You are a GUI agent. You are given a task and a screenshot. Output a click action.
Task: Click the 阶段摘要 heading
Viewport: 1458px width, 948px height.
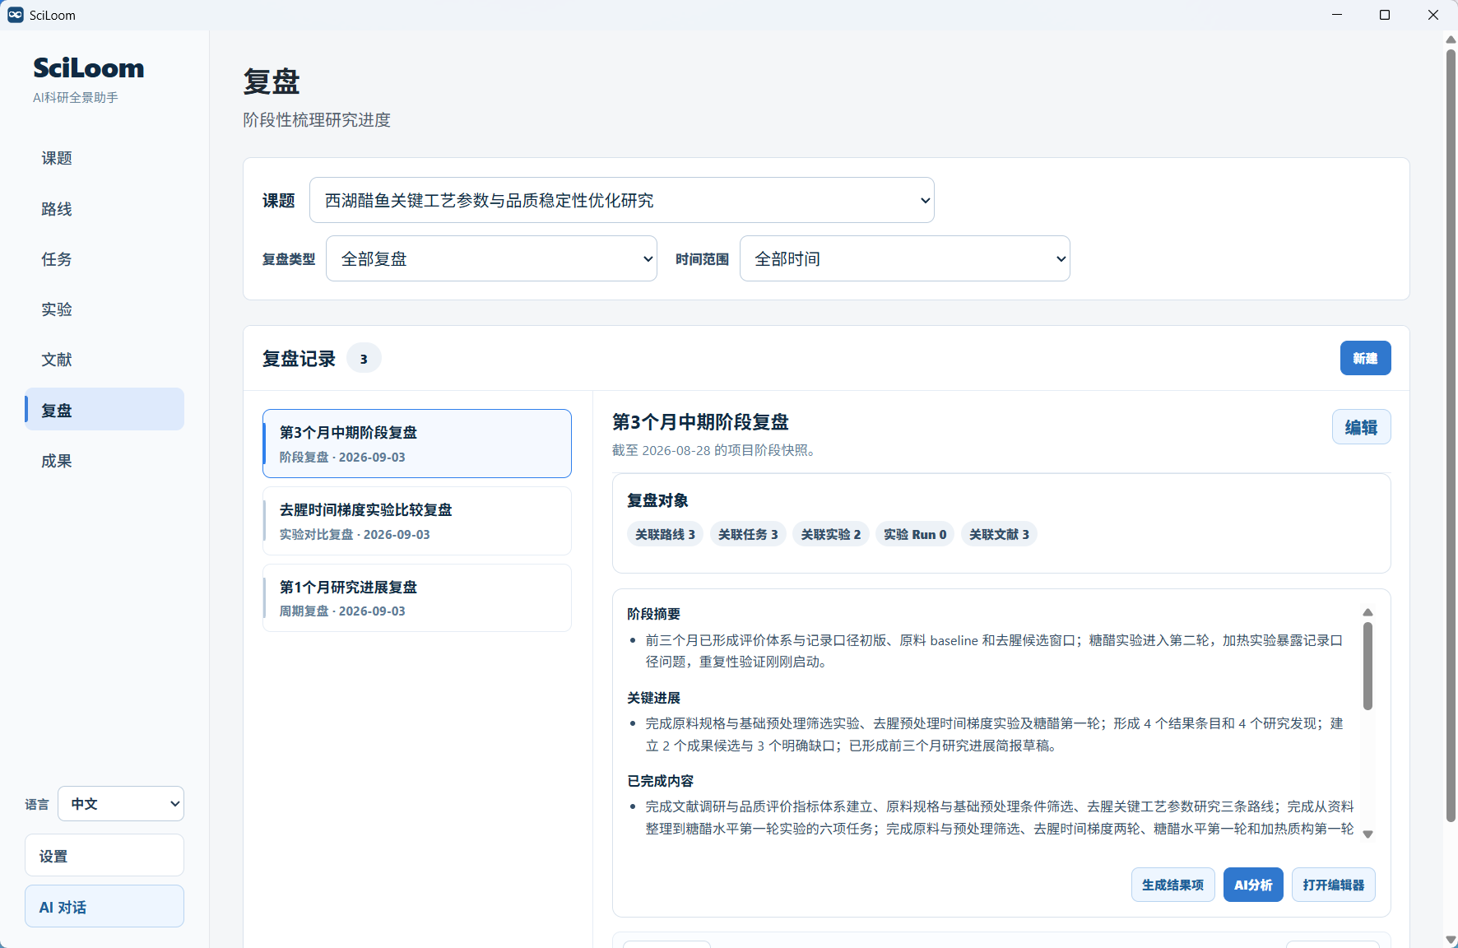pyautogui.click(x=653, y=614)
